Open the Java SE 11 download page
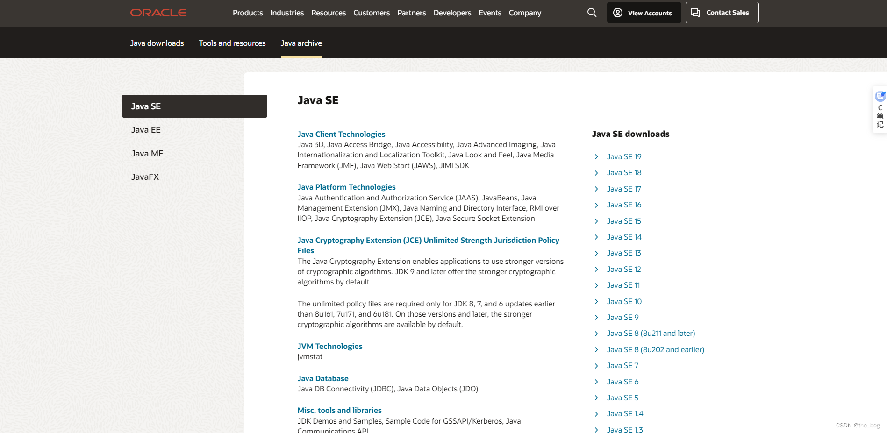Viewport: 887px width, 433px height. click(623, 285)
